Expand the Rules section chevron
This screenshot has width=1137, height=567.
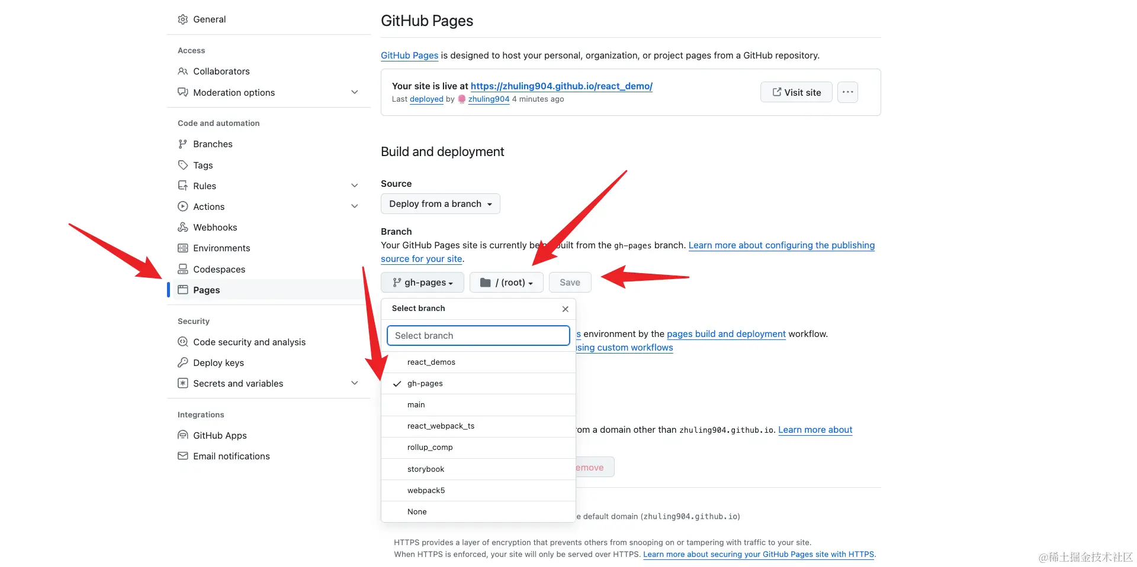[355, 186]
